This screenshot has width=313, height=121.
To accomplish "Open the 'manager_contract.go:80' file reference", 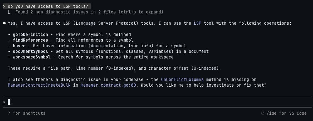I will (108, 85).
